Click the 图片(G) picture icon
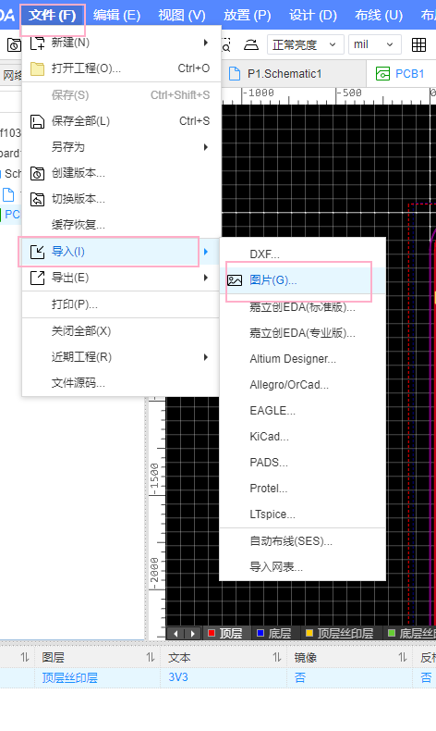The height and width of the screenshot is (731, 436). point(235,280)
